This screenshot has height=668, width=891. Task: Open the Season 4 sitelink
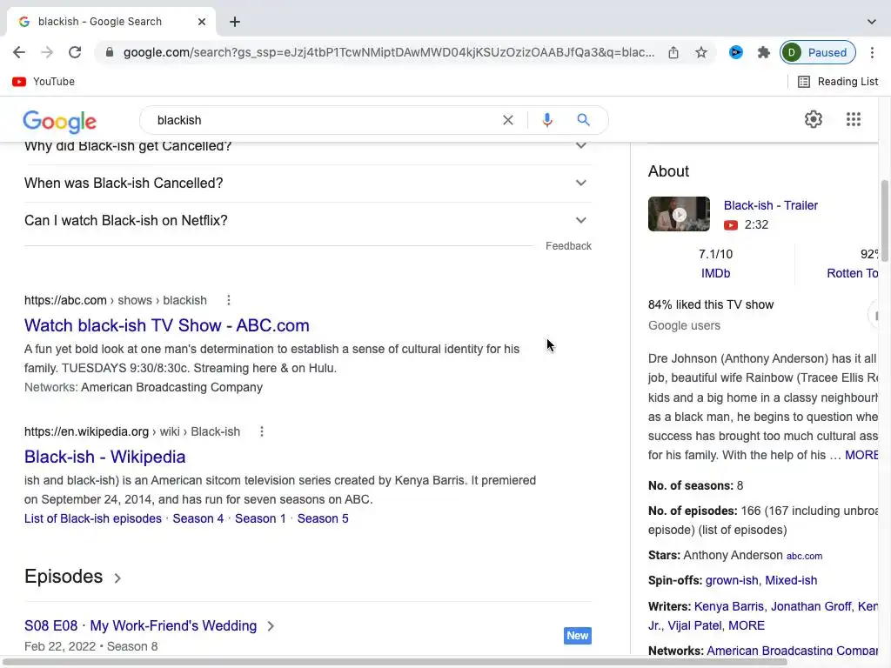coord(198,518)
